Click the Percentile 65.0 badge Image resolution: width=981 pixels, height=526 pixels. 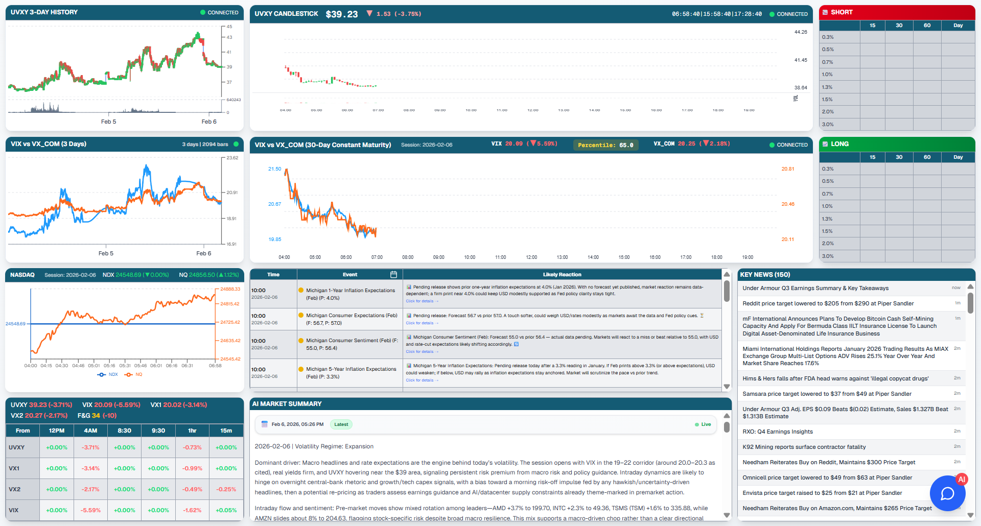pyautogui.click(x=605, y=145)
